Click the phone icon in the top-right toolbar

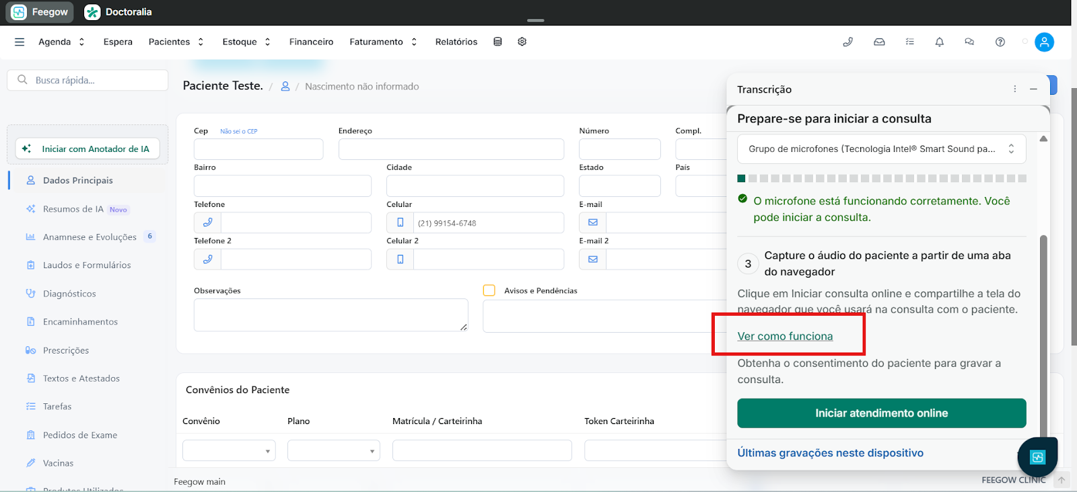(x=848, y=42)
